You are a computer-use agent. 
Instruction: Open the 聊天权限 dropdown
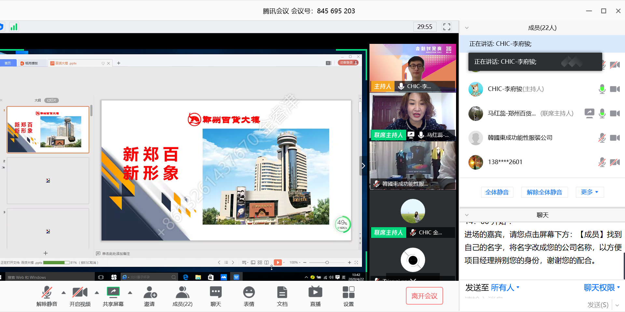pyautogui.click(x=602, y=287)
